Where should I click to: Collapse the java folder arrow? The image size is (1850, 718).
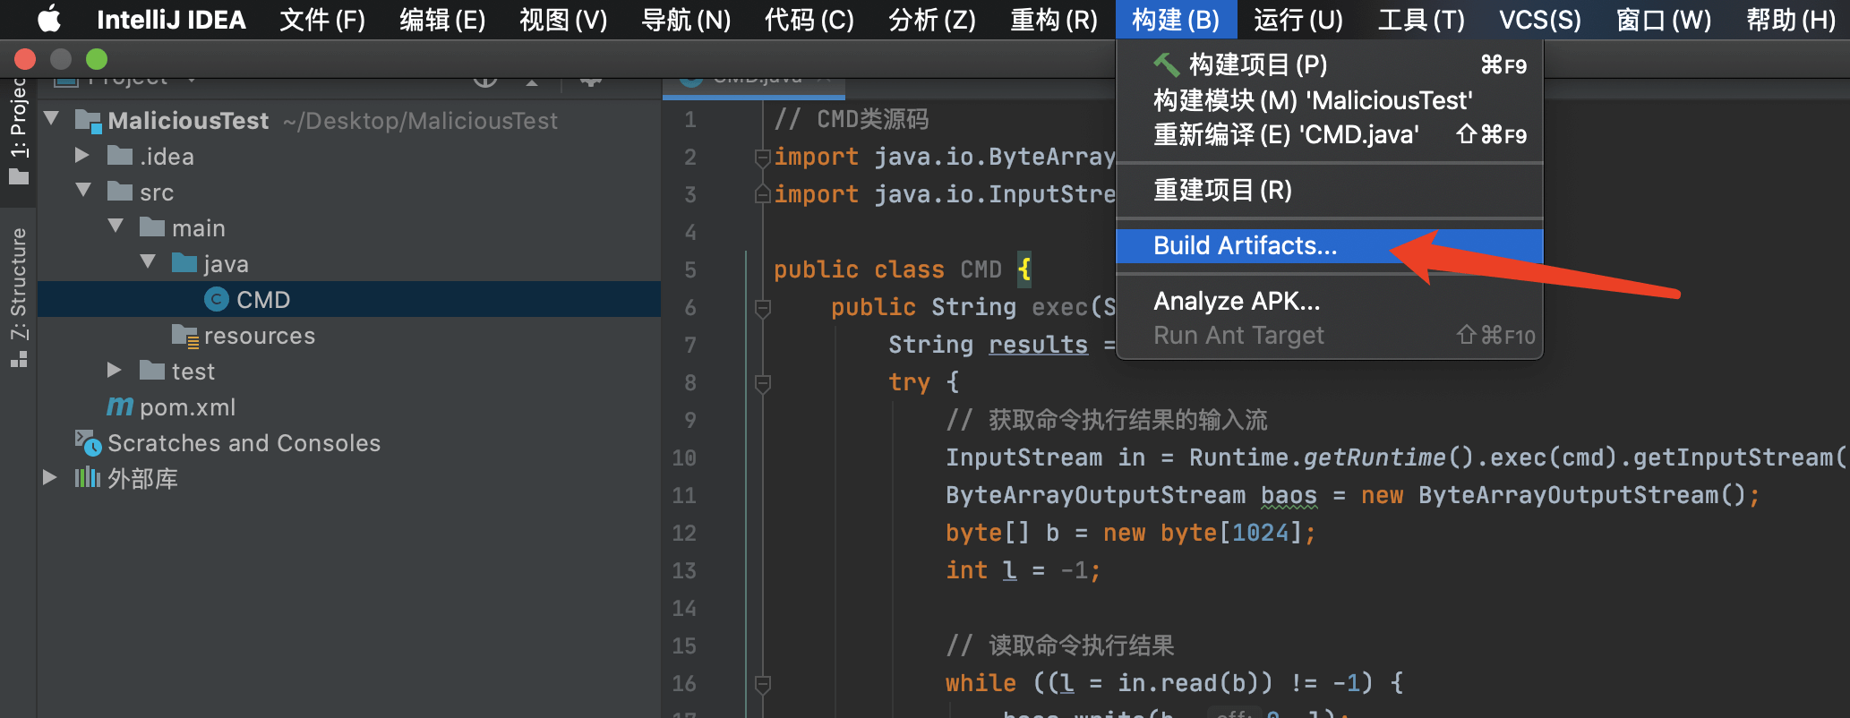[x=149, y=261]
